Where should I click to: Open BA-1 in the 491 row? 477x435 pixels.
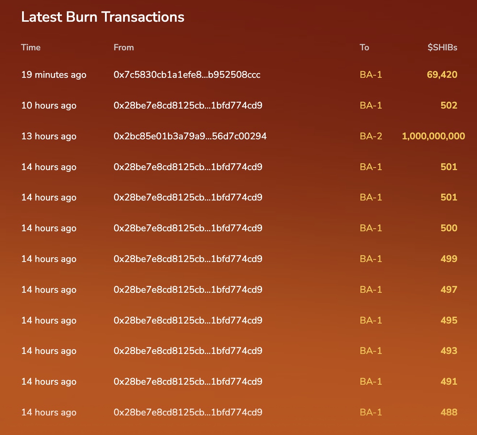click(x=371, y=382)
